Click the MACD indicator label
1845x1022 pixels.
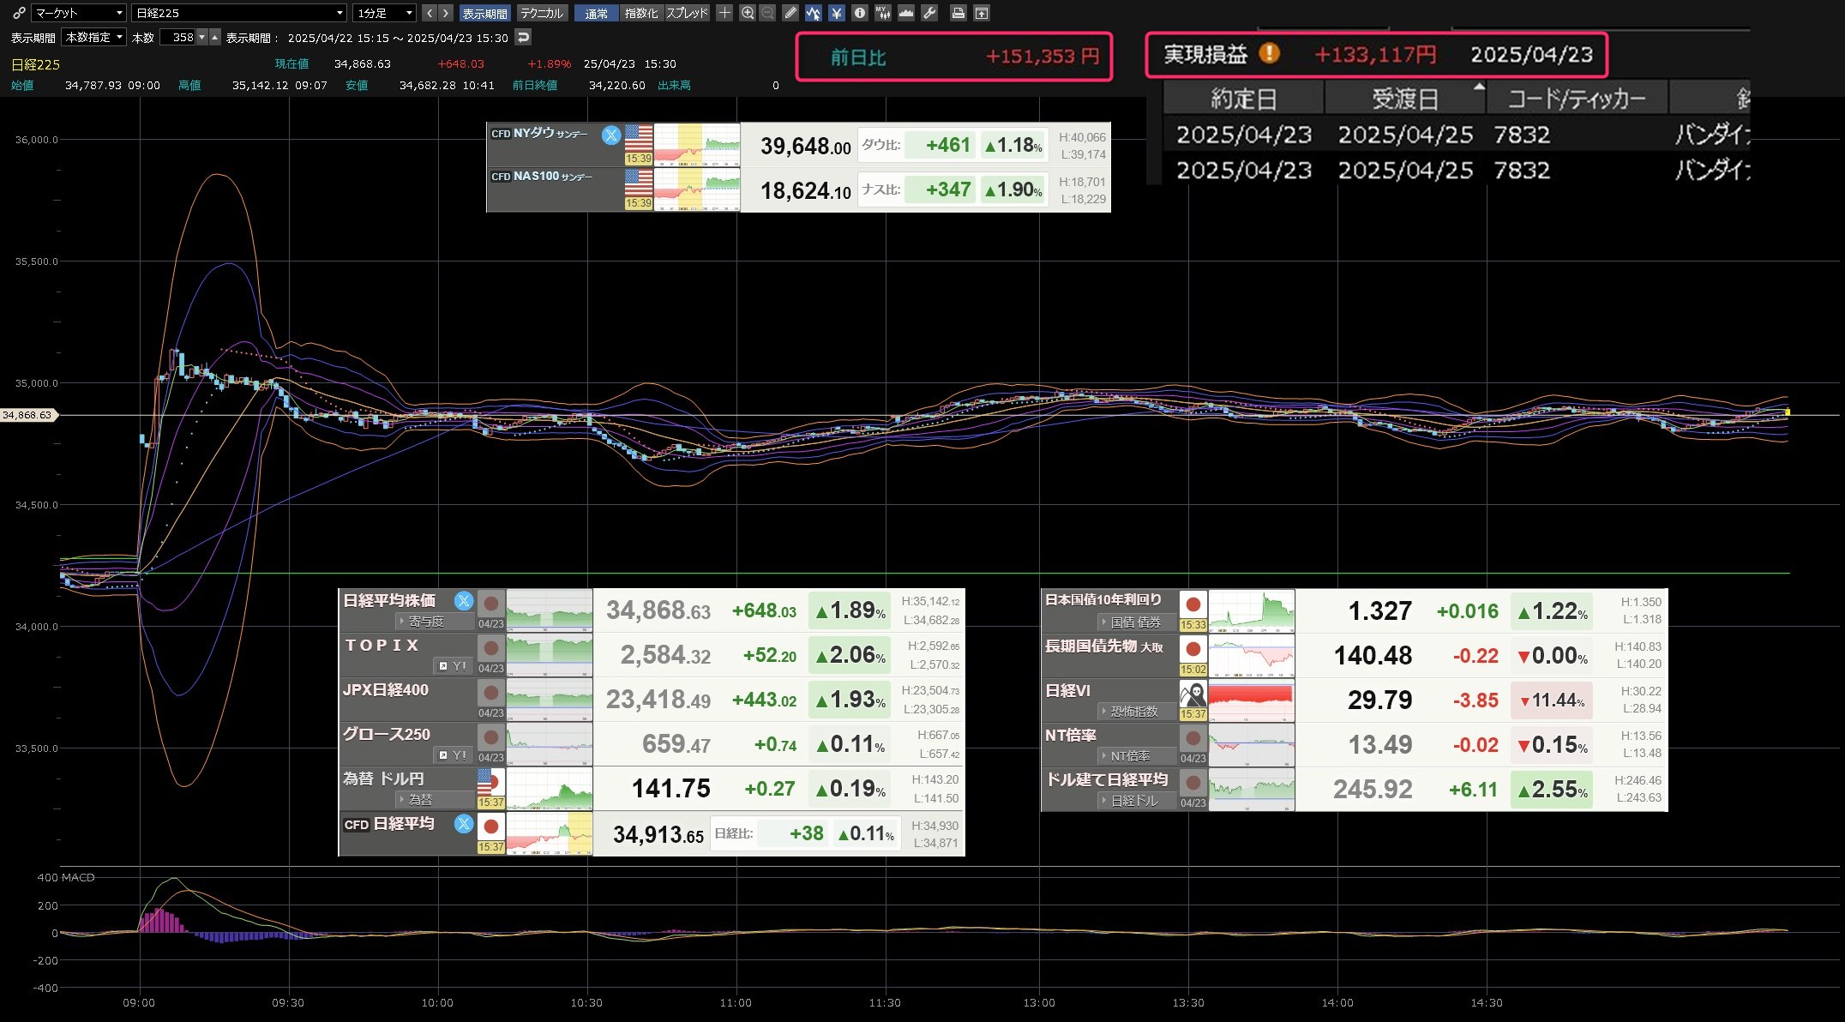[78, 877]
